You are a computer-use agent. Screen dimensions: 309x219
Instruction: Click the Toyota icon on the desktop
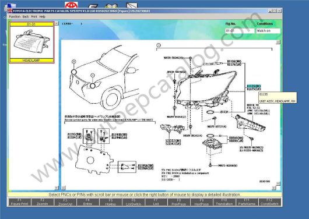click(71, 5)
